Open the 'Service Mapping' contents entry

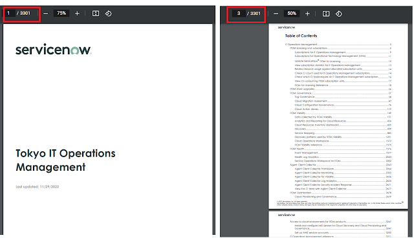[x=343, y=133]
